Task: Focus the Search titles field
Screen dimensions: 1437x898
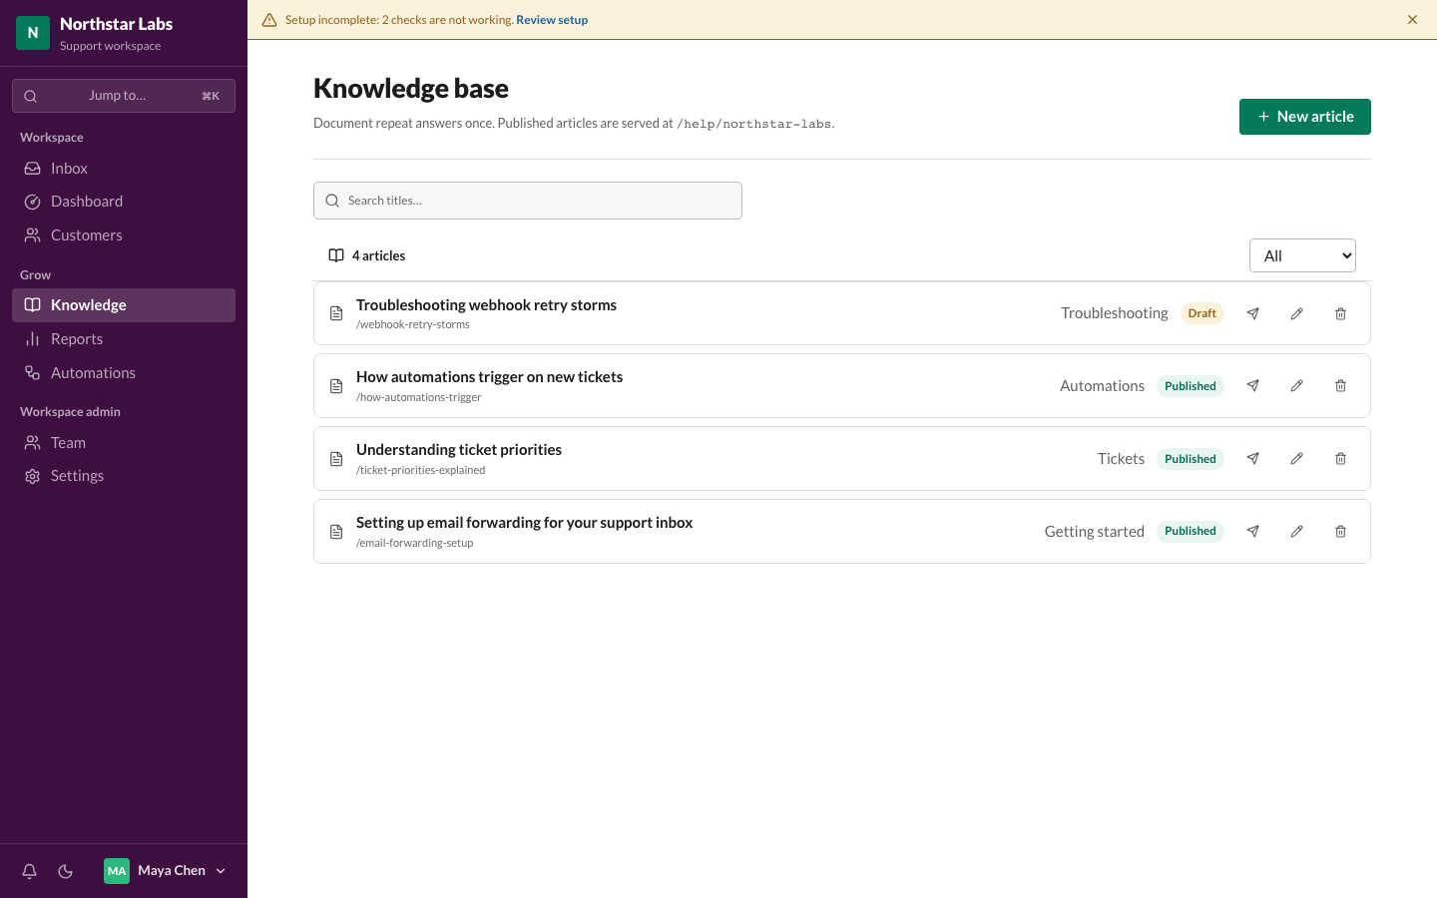Action: 528,201
